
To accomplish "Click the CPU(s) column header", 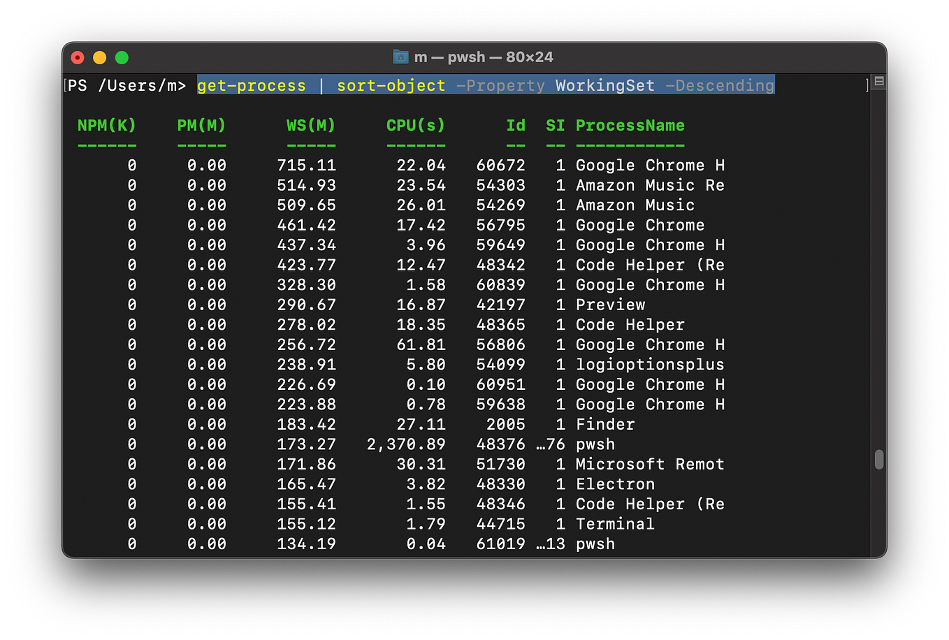I will 416,125.
